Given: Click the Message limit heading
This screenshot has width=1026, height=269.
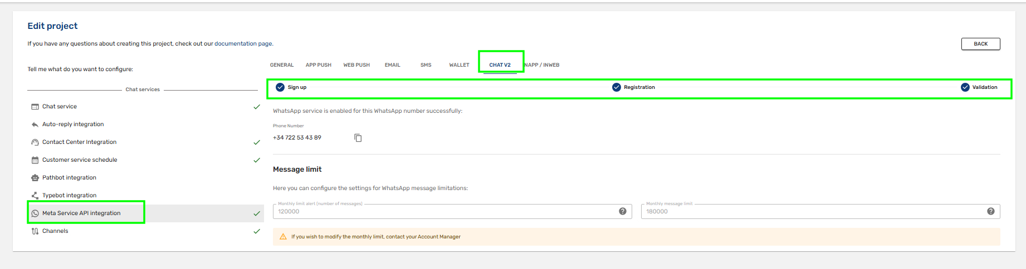Looking at the screenshot, I should (297, 170).
